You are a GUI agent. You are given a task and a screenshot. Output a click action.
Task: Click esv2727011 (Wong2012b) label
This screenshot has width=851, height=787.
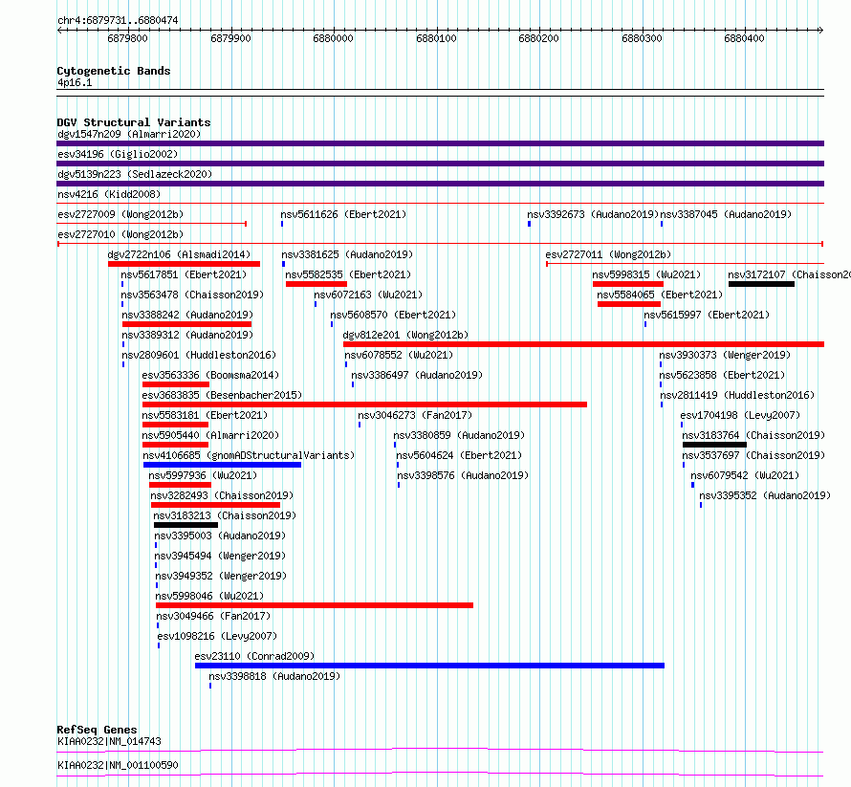pyautogui.click(x=608, y=254)
